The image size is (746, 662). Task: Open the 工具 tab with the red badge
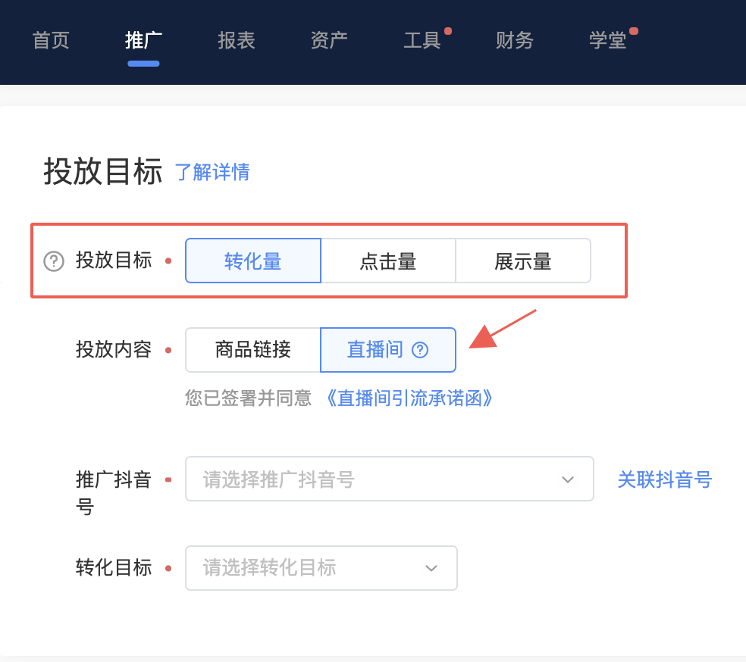click(423, 42)
